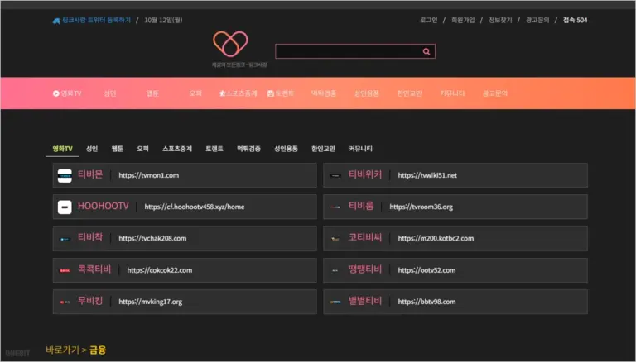The height and width of the screenshot is (362, 636).
Task: Open the 티비룸 name link
Action: pos(361,206)
